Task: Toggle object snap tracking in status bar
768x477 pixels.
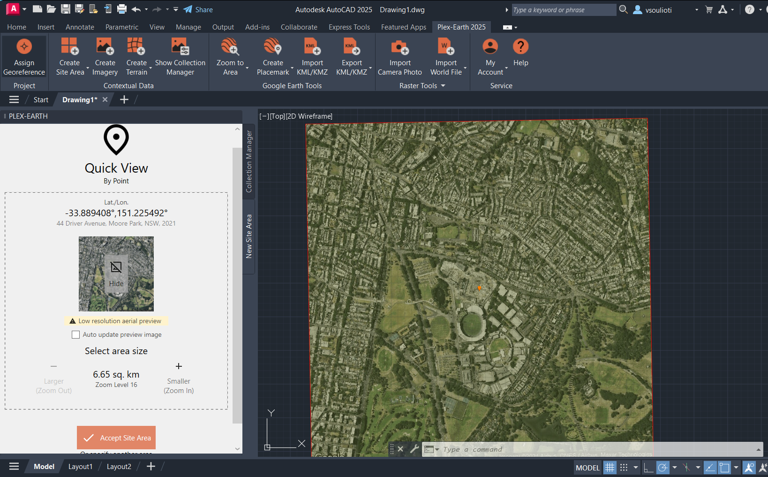Action: click(x=710, y=467)
